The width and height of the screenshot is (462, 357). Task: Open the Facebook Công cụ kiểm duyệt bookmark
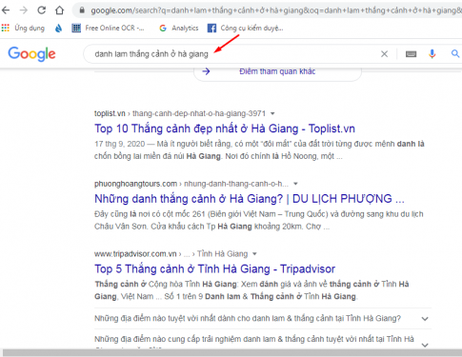pos(245,29)
